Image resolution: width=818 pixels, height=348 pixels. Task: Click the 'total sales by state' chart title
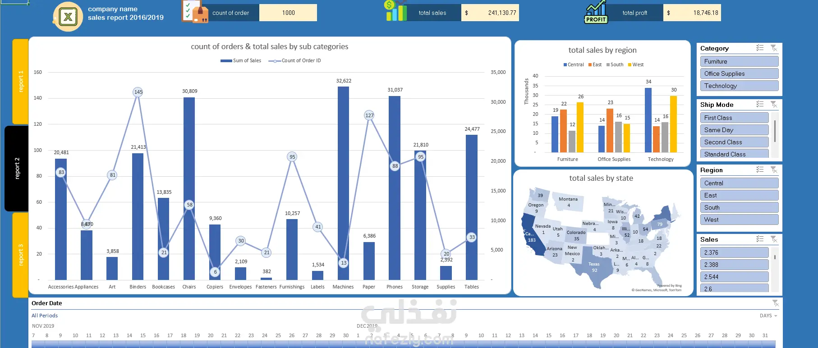(601, 178)
